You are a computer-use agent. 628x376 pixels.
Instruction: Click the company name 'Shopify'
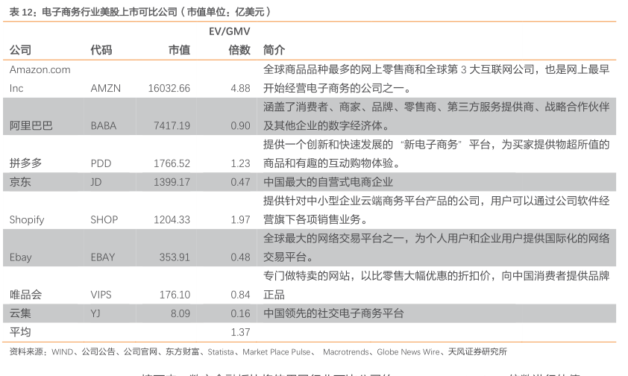tap(27, 220)
